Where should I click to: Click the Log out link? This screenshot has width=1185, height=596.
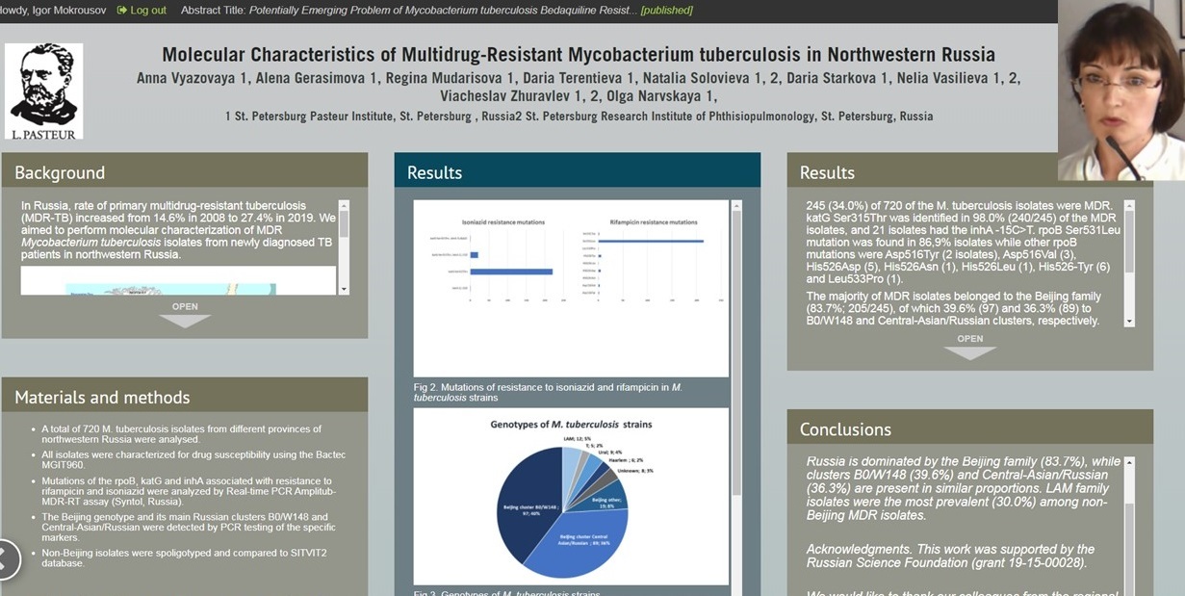(x=148, y=10)
